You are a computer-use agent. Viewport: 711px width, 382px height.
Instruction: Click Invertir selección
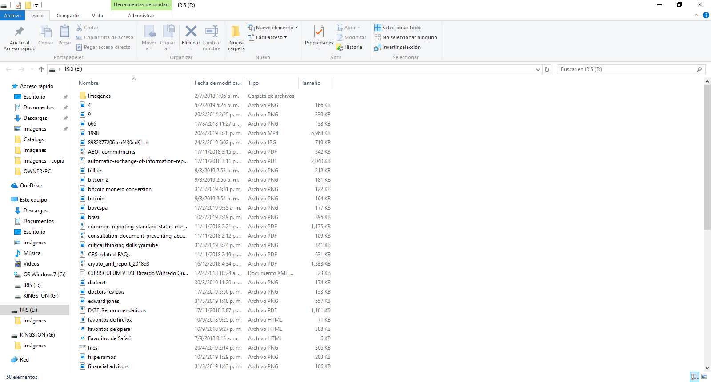point(397,47)
